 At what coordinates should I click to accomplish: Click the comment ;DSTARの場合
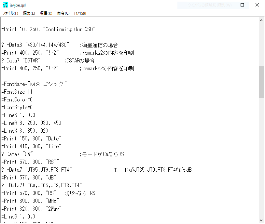[x=79, y=60]
